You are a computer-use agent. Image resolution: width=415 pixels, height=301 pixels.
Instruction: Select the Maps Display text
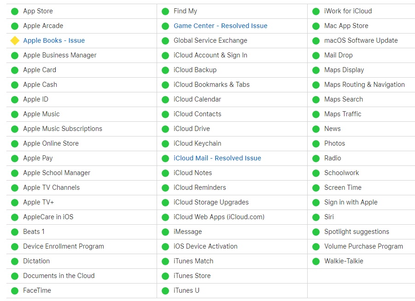[344, 70]
